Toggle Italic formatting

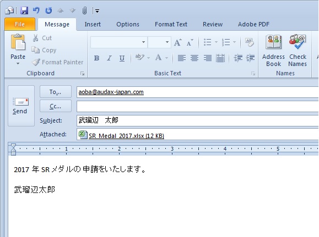point(109,58)
